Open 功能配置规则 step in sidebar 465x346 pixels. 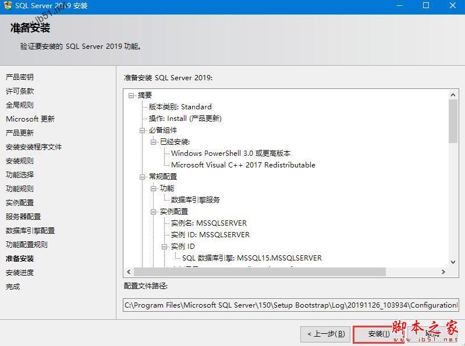click(27, 245)
